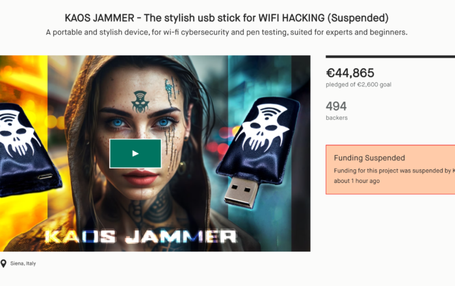This screenshot has height=286, width=455.
Task: Click the backers label under 494
Action: [337, 118]
